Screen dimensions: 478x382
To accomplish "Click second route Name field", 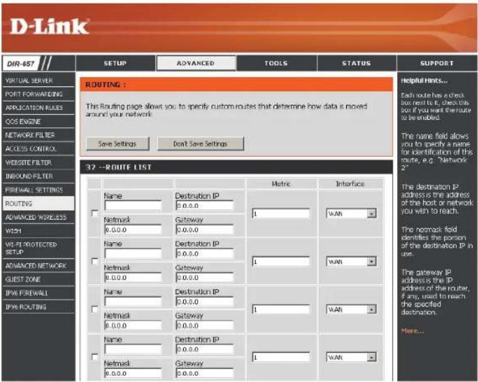I will (x=133, y=253).
